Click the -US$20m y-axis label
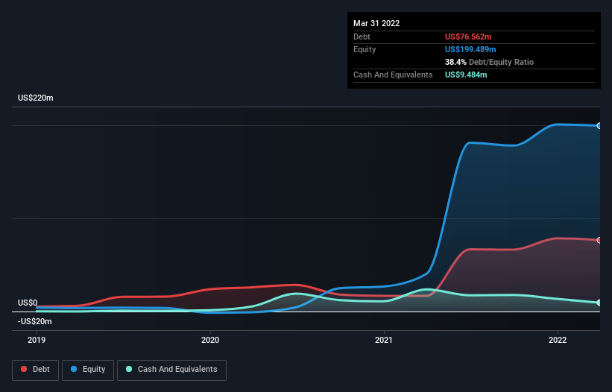 pyautogui.click(x=35, y=321)
